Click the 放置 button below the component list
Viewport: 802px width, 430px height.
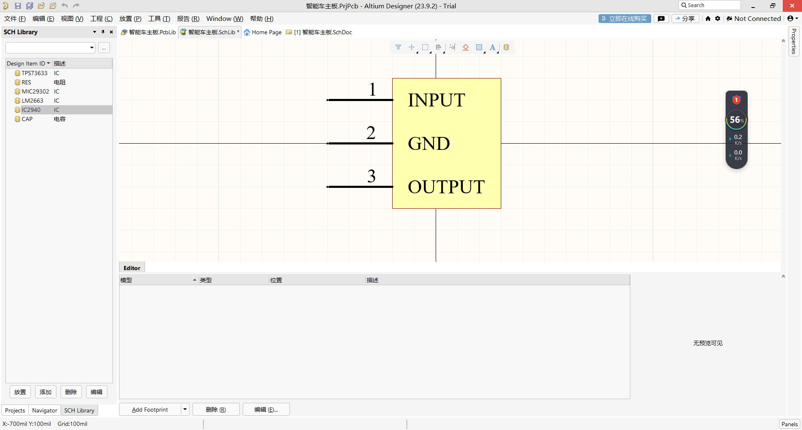pyautogui.click(x=20, y=392)
